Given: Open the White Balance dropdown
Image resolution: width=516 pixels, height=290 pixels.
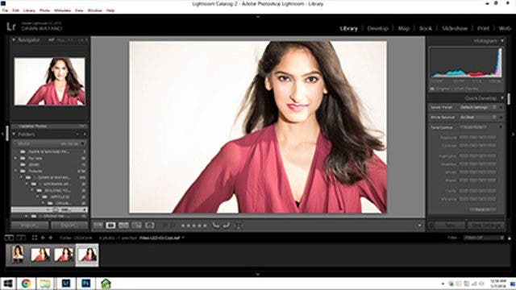Looking at the screenshot, I should click(478, 118).
